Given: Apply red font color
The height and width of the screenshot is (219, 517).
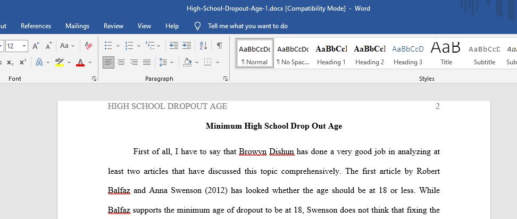Looking at the screenshot, I should 80,62.
